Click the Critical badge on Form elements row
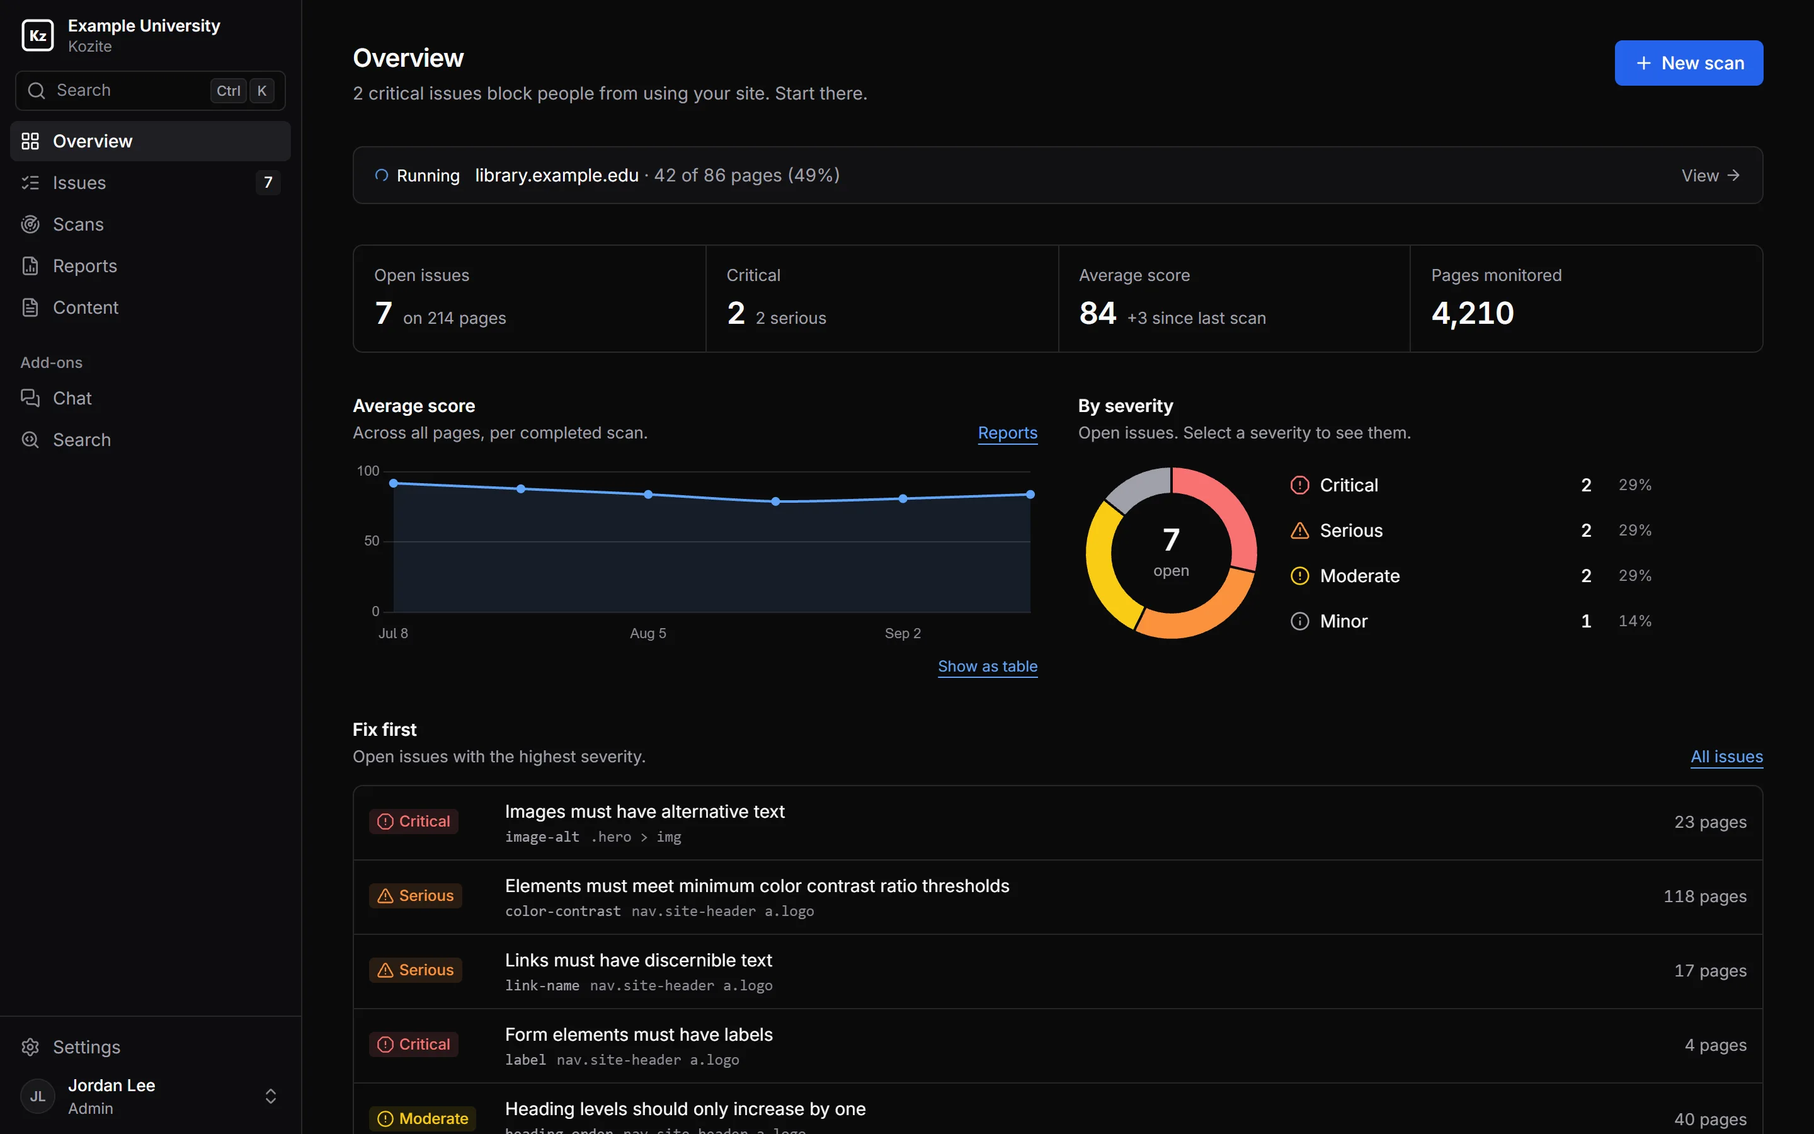Image resolution: width=1814 pixels, height=1134 pixels. click(x=413, y=1044)
